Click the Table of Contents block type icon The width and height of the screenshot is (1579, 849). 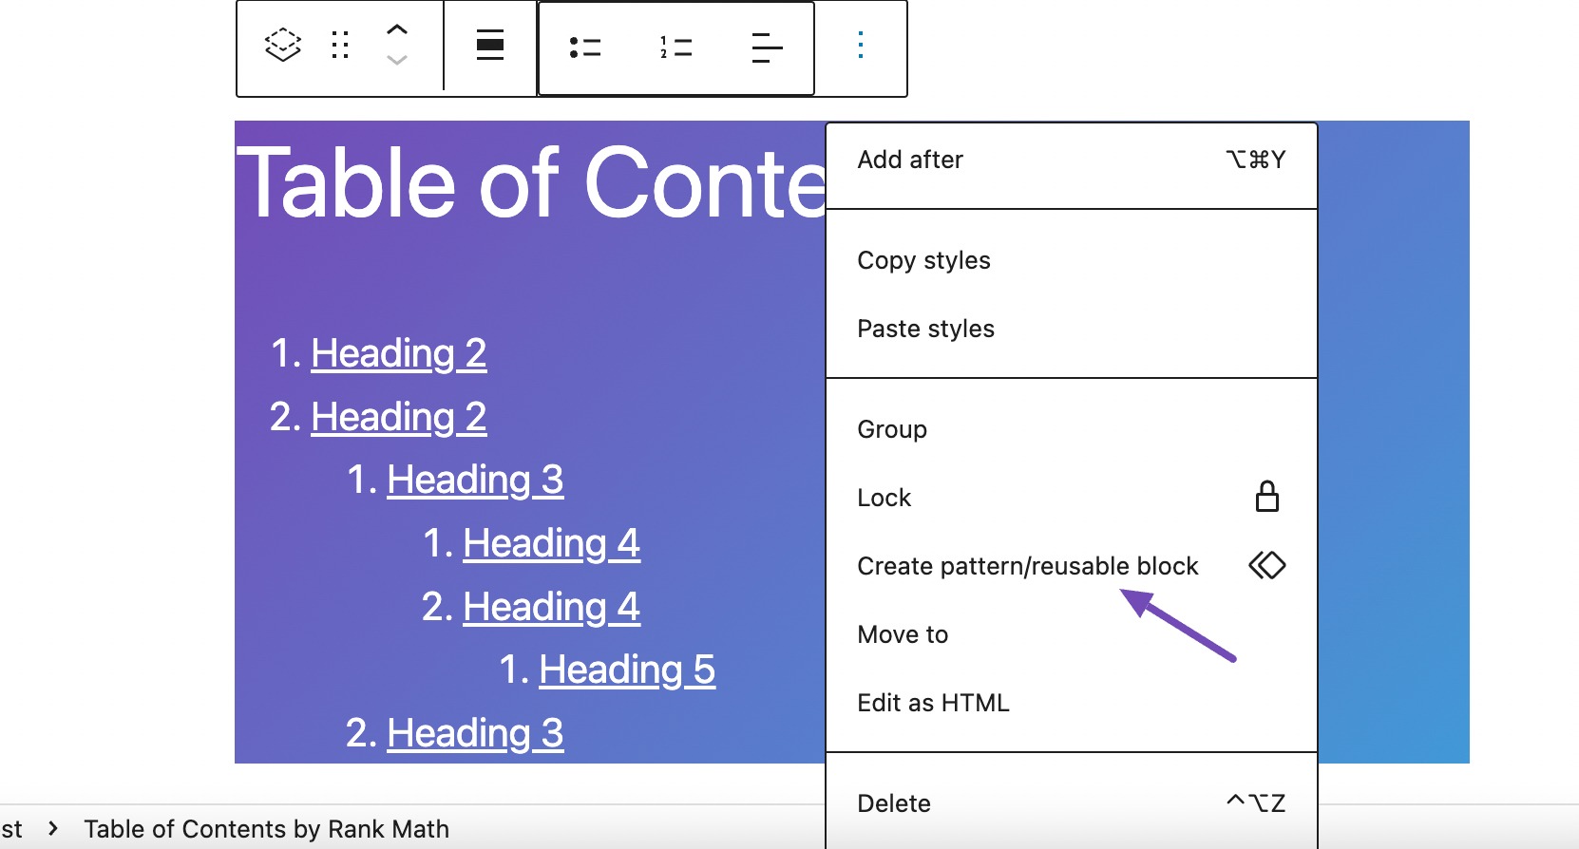point(283,45)
